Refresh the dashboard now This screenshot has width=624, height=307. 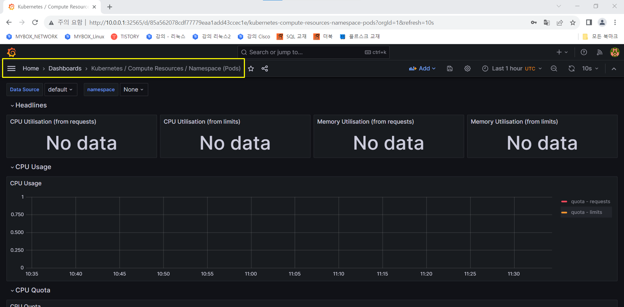pyautogui.click(x=571, y=69)
